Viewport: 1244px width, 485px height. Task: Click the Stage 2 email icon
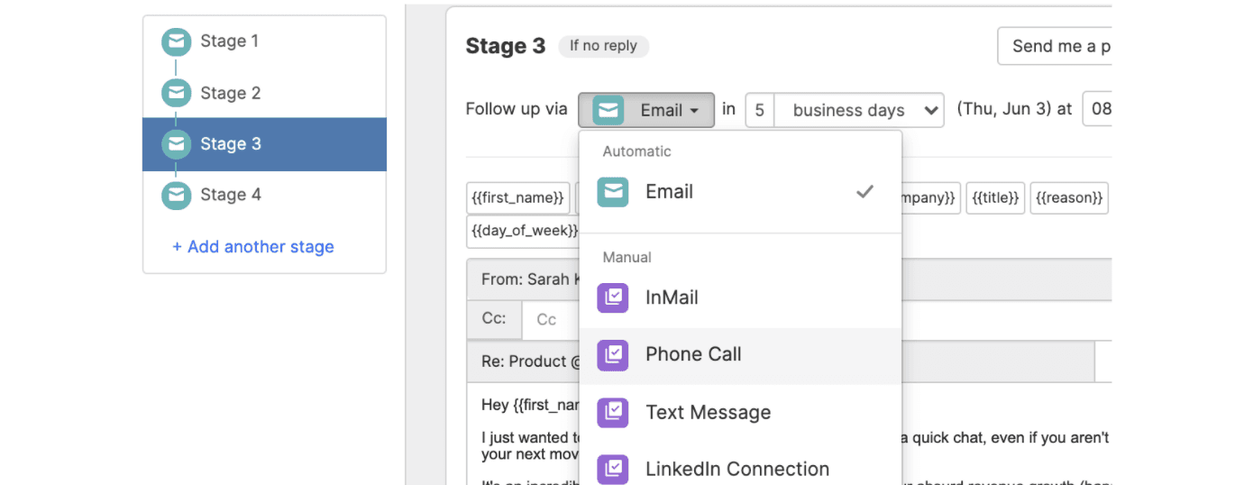coord(176,93)
